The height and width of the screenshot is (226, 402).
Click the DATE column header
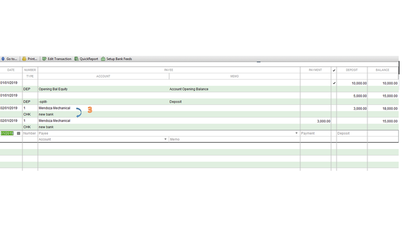(x=11, y=70)
